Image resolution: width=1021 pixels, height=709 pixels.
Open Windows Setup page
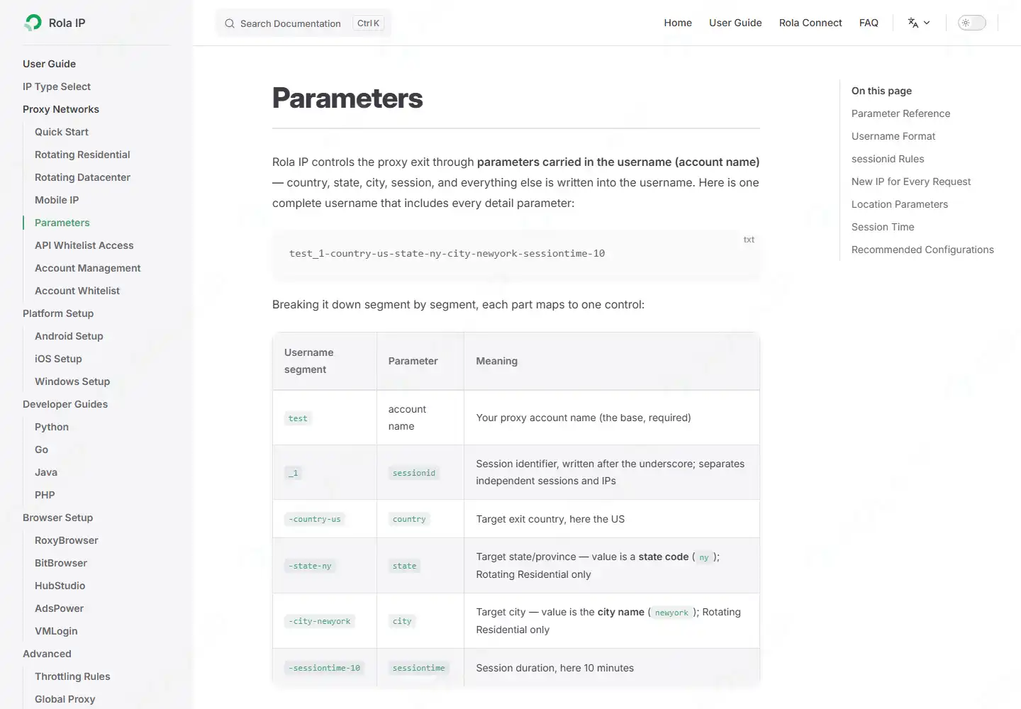[72, 381]
